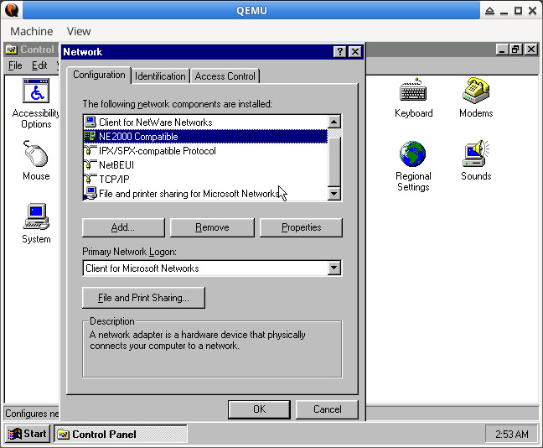Open the QEMU View menu

[79, 31]
